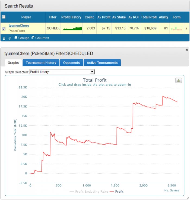Click the trash delete icon in results toolbar
The height and width of the screenshot is (200, 190).
4,38
